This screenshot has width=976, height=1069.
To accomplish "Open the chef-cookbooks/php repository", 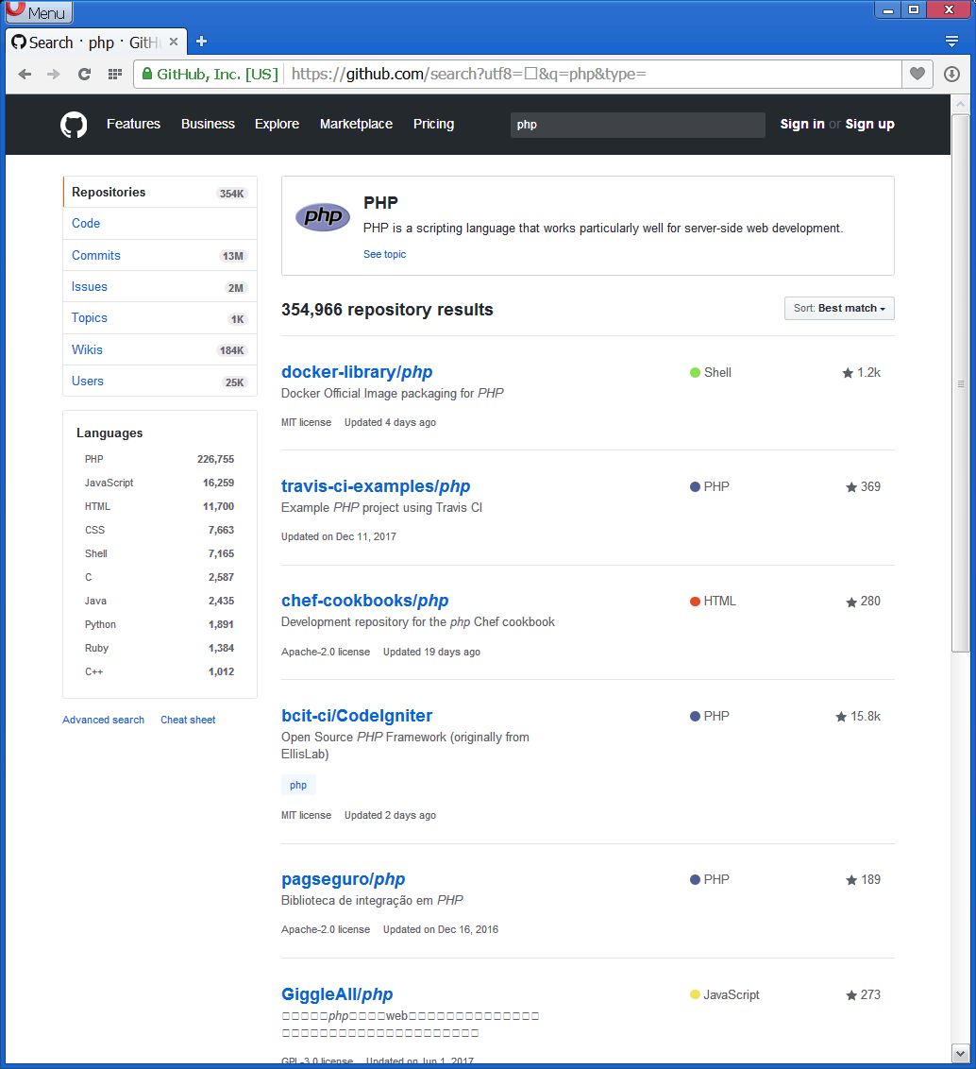I will 364,602.
